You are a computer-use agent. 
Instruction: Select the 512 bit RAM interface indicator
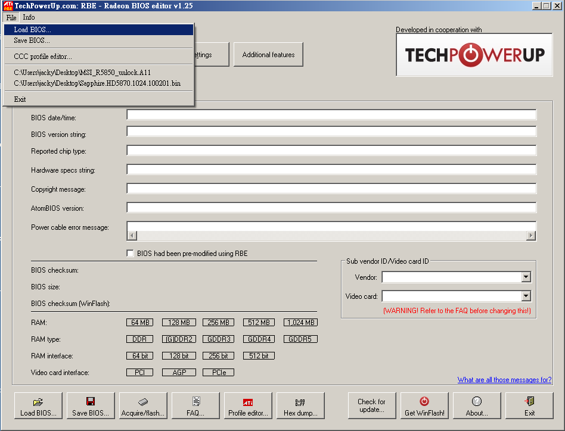coord(259,356)
